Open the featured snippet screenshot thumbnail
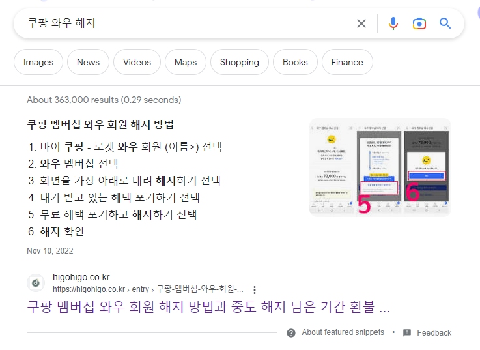 [380, 168]
